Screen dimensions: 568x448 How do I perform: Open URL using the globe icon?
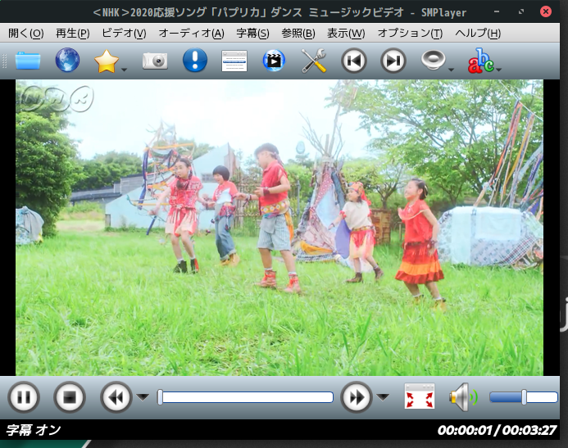(67, 60)
